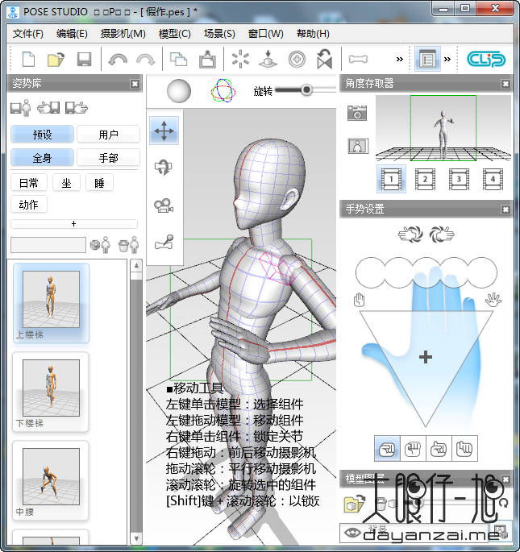Viewport: 520px width, 552px height.
Task: Filter poses by 日常
Action: coord(29,183)
